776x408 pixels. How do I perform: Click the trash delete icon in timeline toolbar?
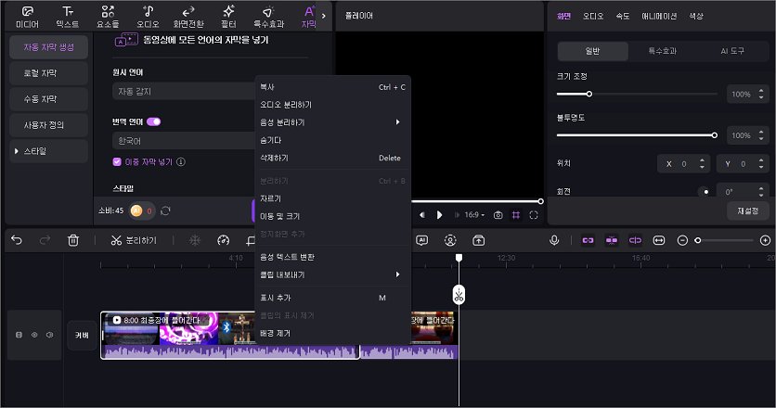tap(73, 240)
